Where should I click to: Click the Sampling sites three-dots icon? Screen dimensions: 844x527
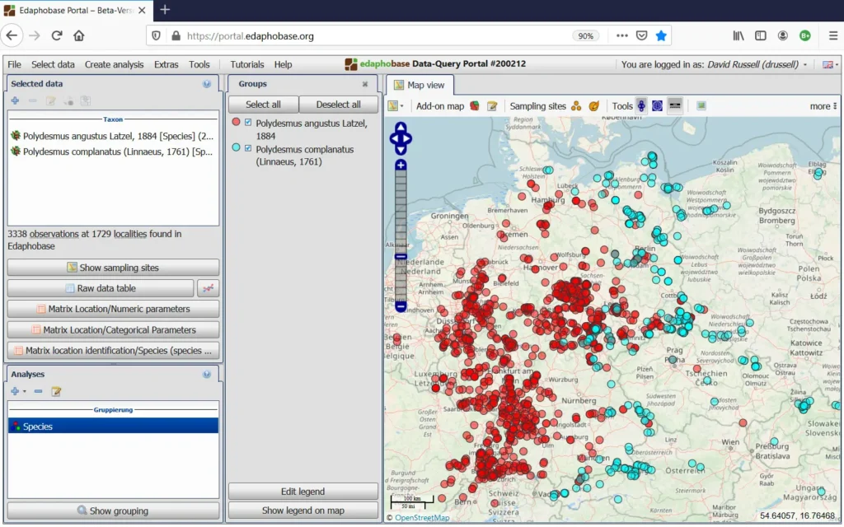point(576,106)
